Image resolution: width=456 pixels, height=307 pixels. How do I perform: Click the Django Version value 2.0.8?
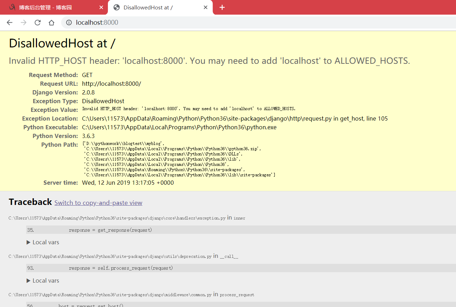tap(88, 92)
